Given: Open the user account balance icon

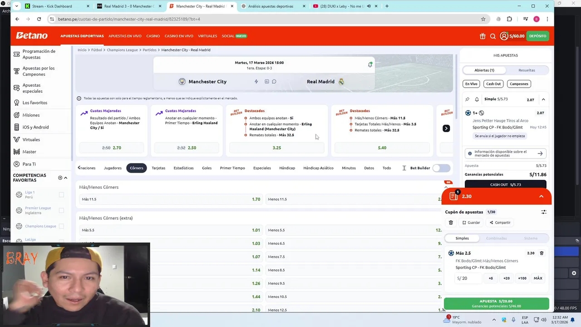Looking at the screenshot, I should click(504, 36).
